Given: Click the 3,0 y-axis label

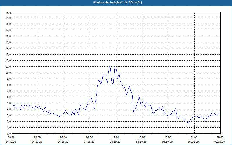Looking at the screenshot, I should (9, 115).
